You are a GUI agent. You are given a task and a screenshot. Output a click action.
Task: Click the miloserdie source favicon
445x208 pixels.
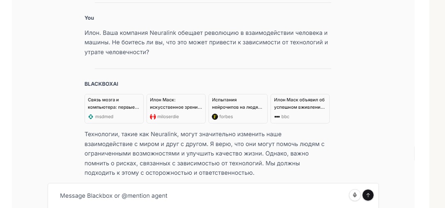153,117
